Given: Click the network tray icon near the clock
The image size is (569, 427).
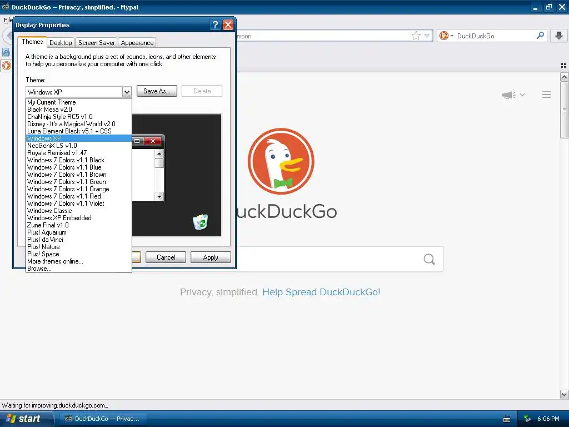Looking at the screenshot, I should (x=527, y=419).
